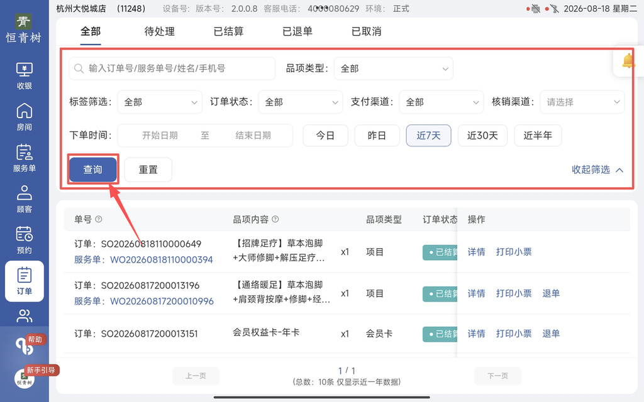Select the 订单 orders sidebar icon
644x402 pixels.
pyautogui.click(x=25, y=281)
